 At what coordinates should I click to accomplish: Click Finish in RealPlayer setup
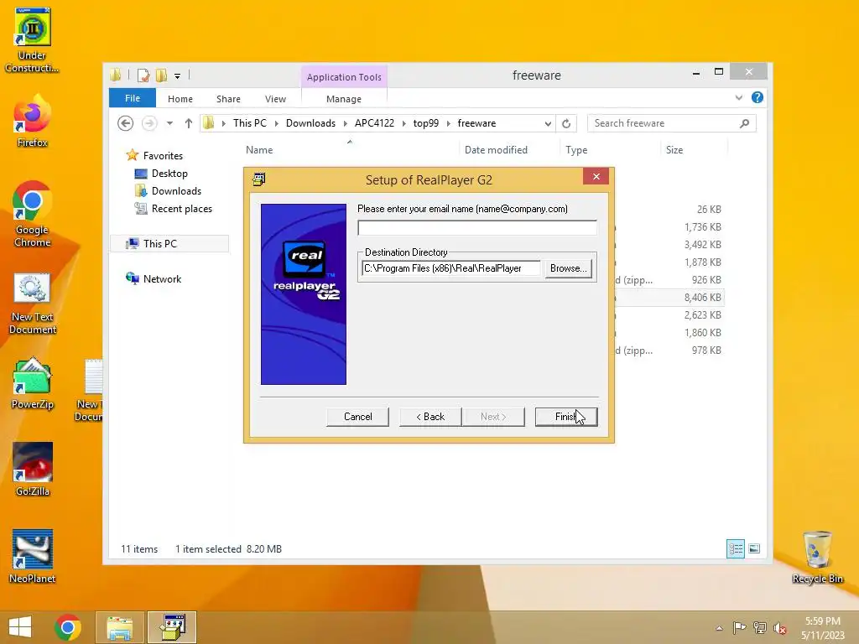click(x=566, y=417)
